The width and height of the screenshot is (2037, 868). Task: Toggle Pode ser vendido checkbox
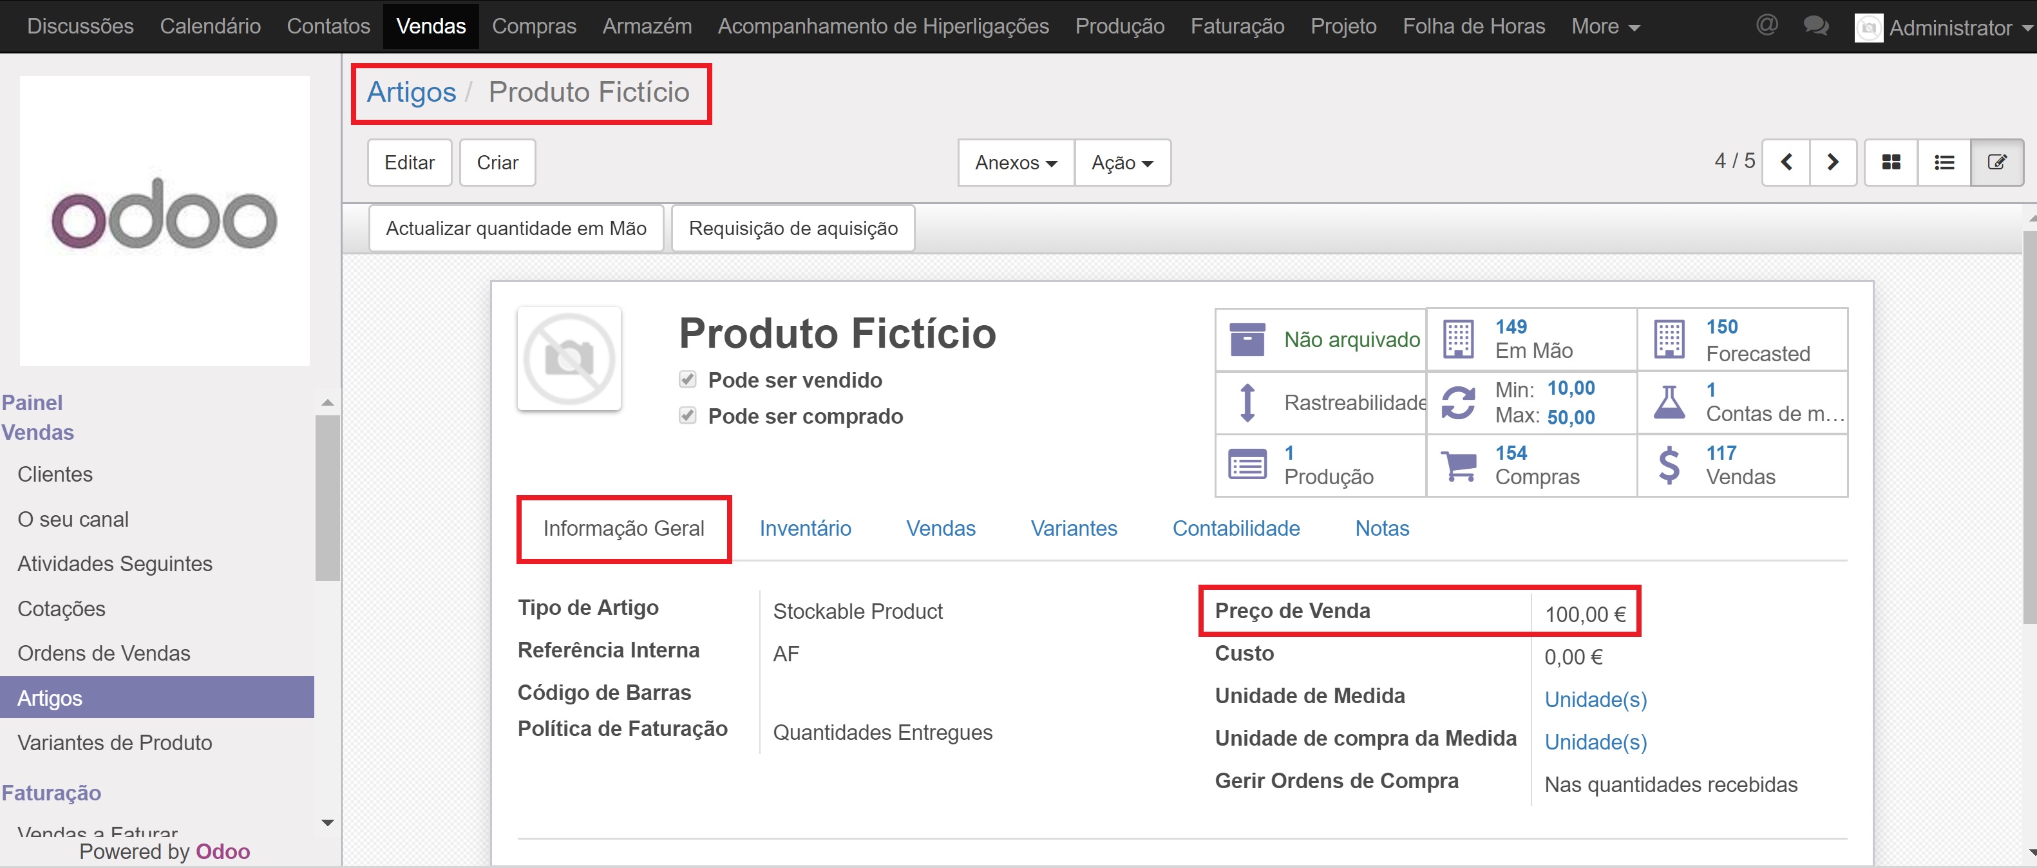coord(687,379)
